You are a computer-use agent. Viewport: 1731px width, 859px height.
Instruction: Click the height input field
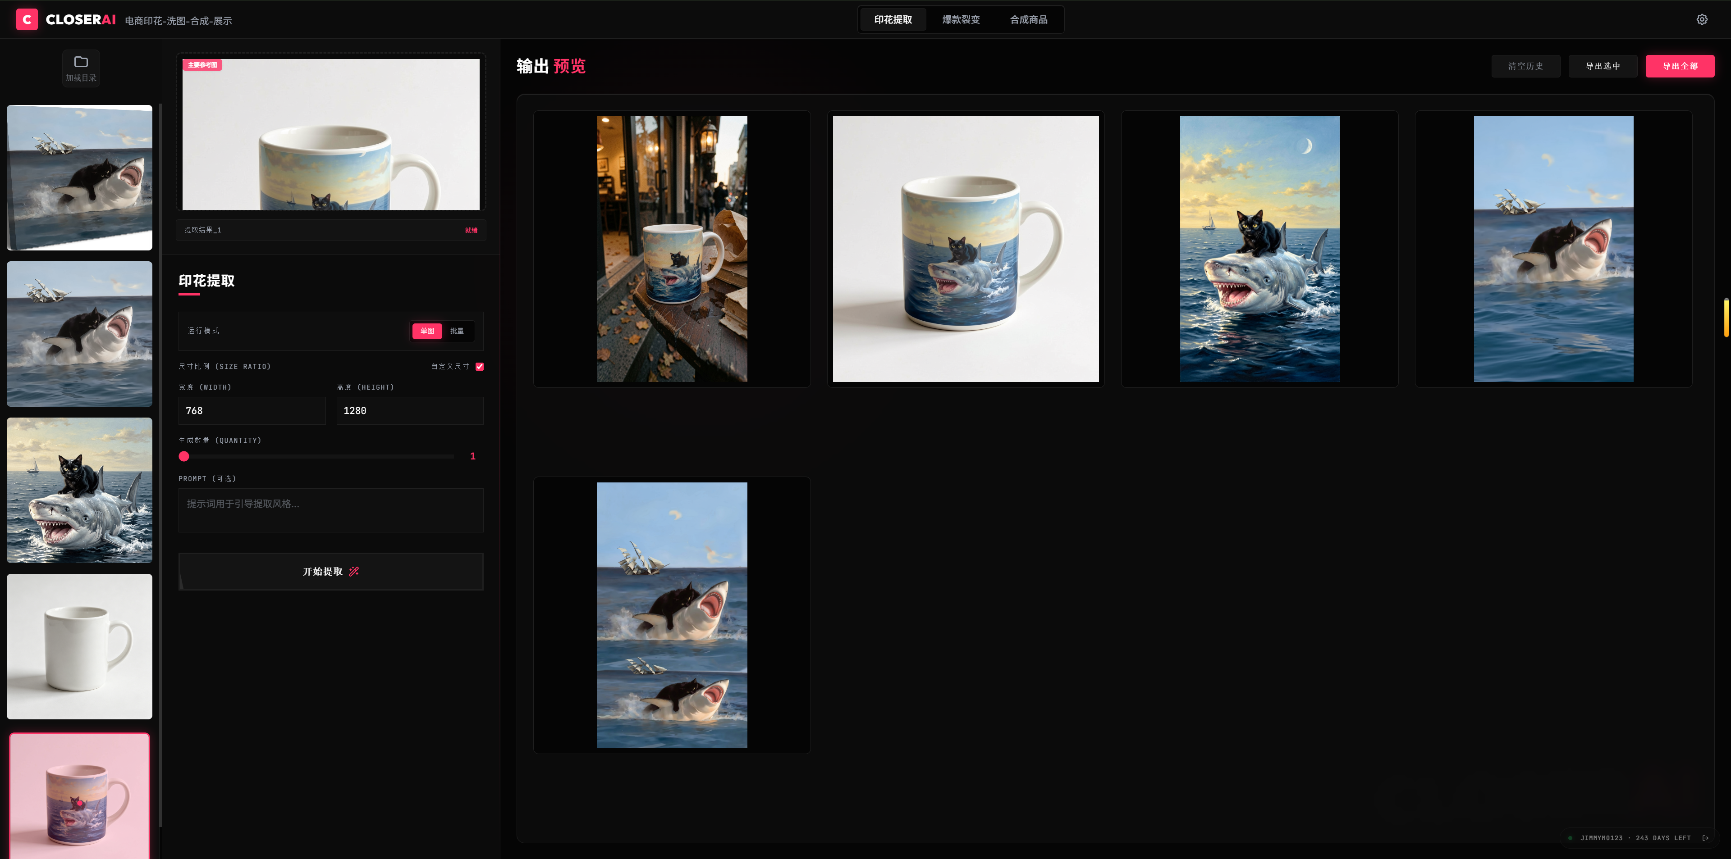click(409, 410)
